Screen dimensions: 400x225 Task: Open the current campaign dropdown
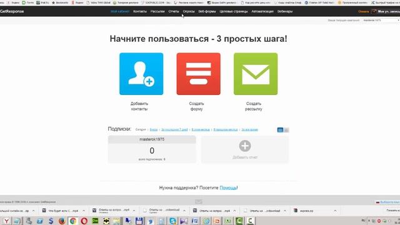[381, 20]
